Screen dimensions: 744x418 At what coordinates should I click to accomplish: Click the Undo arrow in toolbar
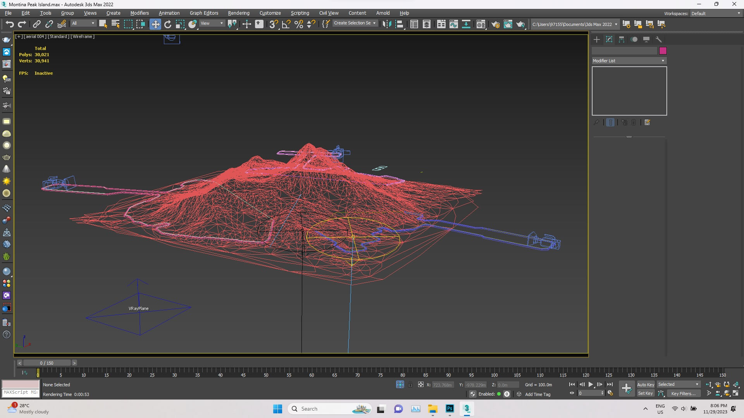click(10, 24)
